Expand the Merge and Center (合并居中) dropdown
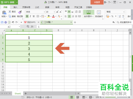 tap(93, 16)
